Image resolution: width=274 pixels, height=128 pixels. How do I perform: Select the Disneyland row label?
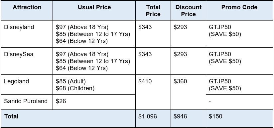(x=27, y=34)
